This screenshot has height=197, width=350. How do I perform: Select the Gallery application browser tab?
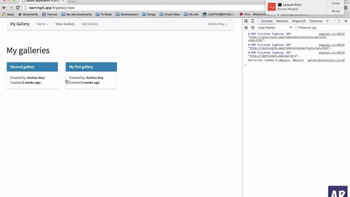(x=43, y=1)
